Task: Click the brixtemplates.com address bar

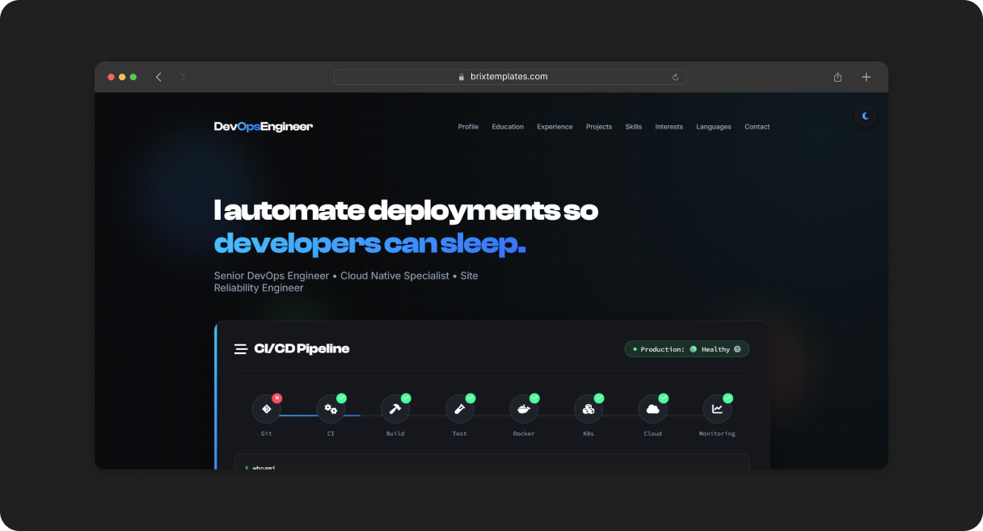Action: coord(509,77)
